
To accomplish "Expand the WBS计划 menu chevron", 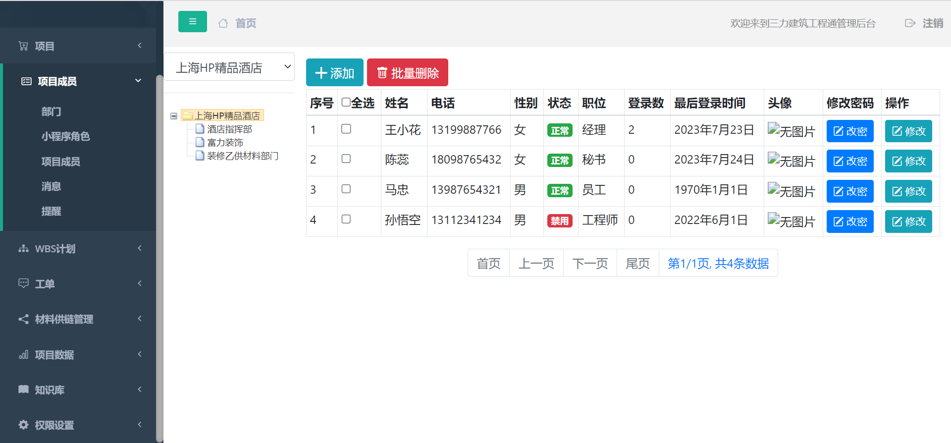I will [140, 248].
